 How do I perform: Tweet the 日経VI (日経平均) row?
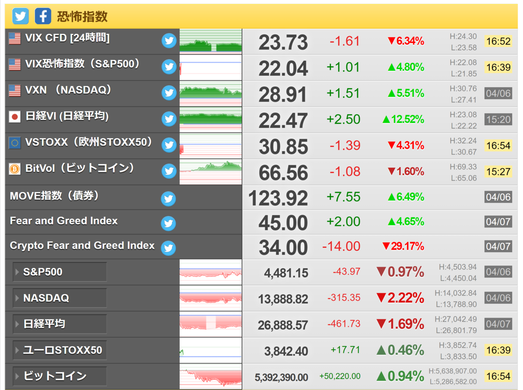[169, 119]
